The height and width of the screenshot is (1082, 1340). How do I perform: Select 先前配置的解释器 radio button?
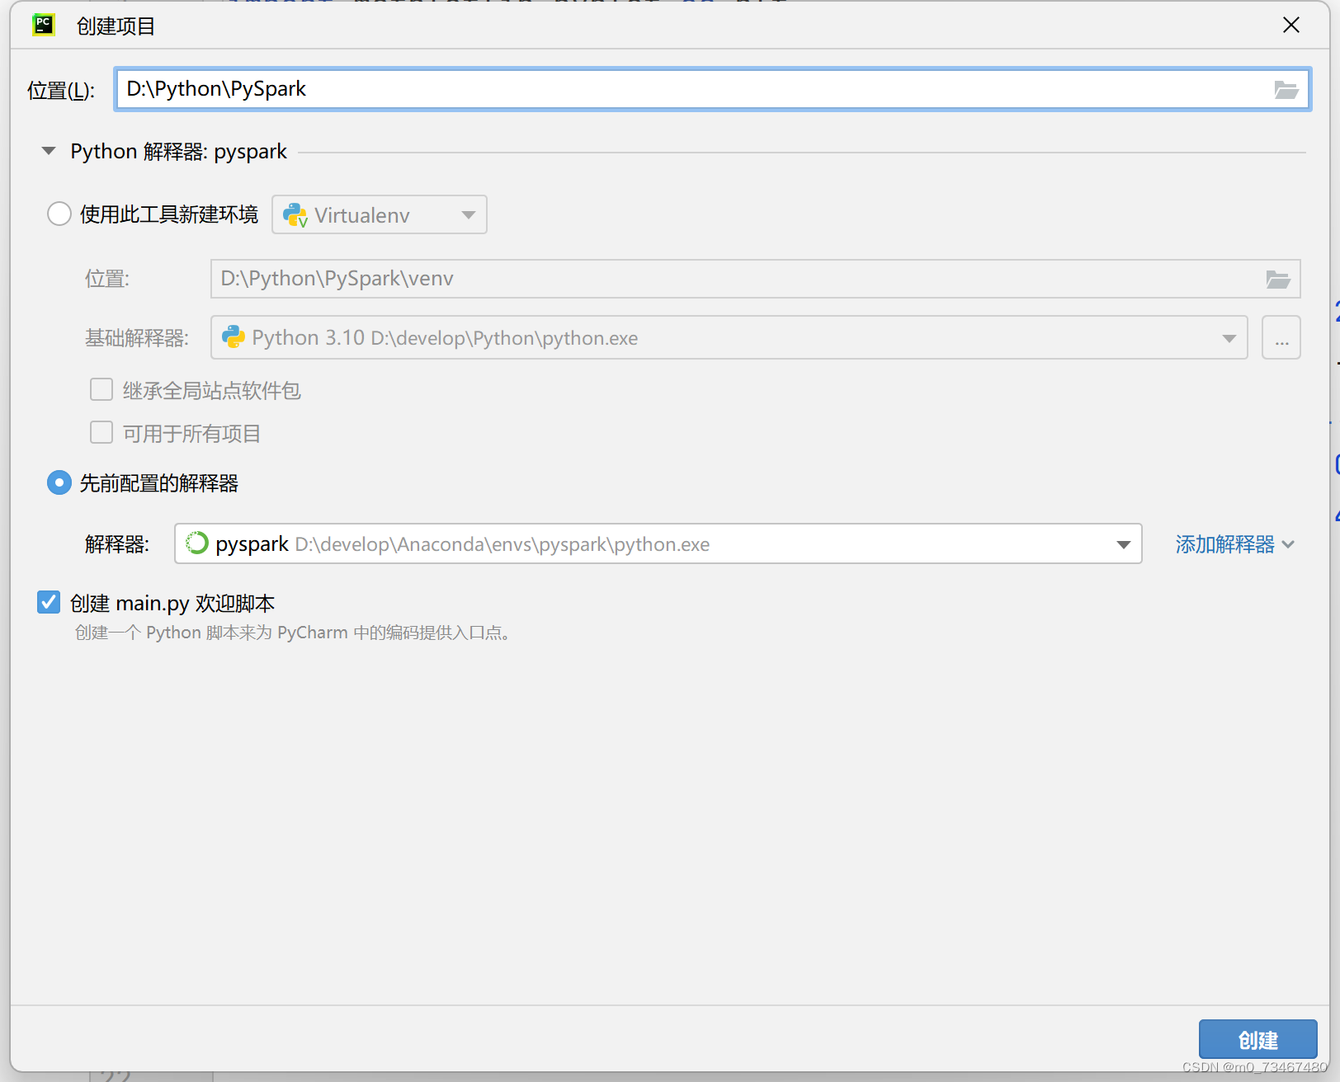[59, 482]
